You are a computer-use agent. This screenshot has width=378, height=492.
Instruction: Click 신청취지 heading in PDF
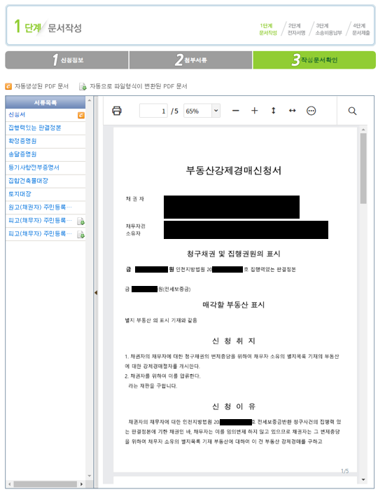[234, 341]
